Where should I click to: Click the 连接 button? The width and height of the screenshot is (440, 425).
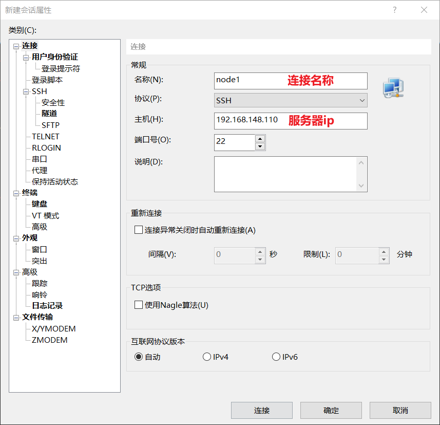(262, 411)
